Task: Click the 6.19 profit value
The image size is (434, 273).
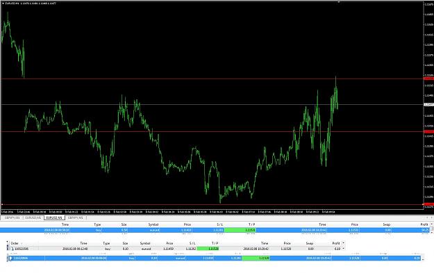Action: pyautogui.click(x=337, y=249)
